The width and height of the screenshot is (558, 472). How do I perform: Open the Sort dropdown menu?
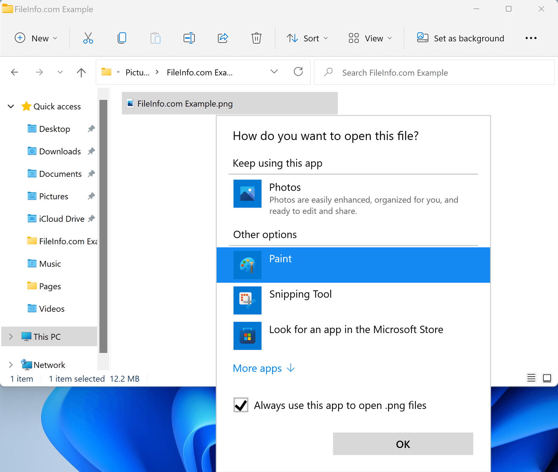307,38
